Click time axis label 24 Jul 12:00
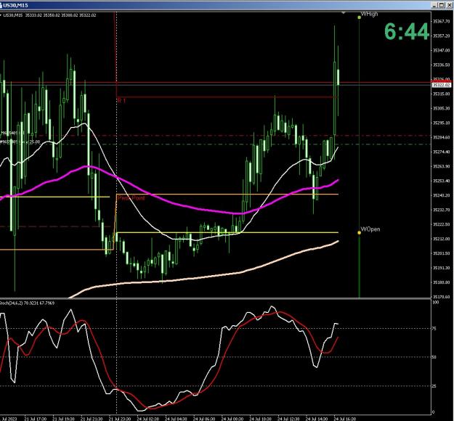Viewport: 454px width, 421px height. click(x=288, y=419)
